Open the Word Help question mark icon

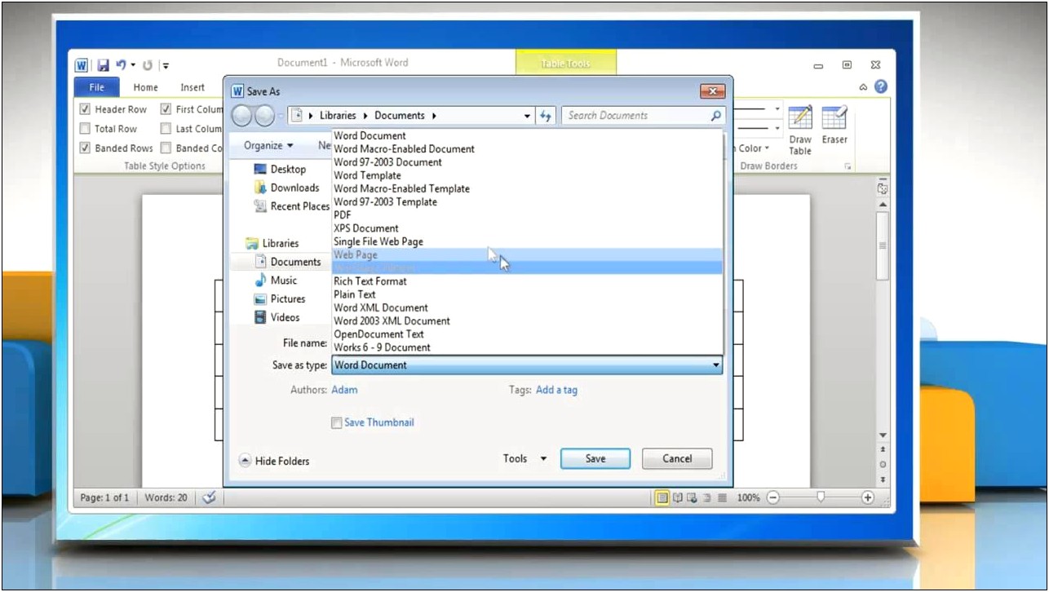(x=881, y=86)
